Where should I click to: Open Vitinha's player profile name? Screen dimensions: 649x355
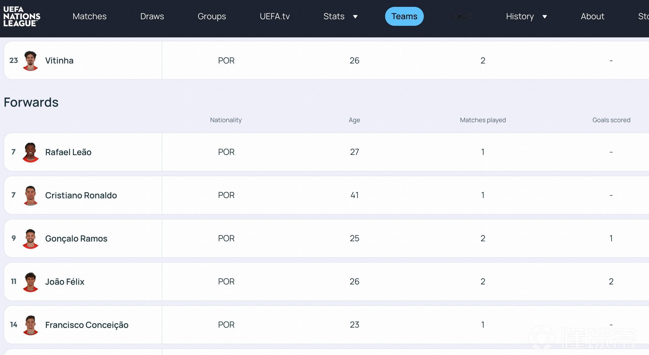pyautogui.click(x=59, y=61)
